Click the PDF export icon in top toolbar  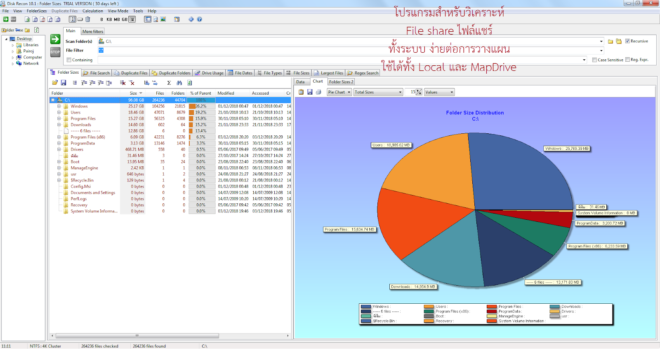point(42,19)
